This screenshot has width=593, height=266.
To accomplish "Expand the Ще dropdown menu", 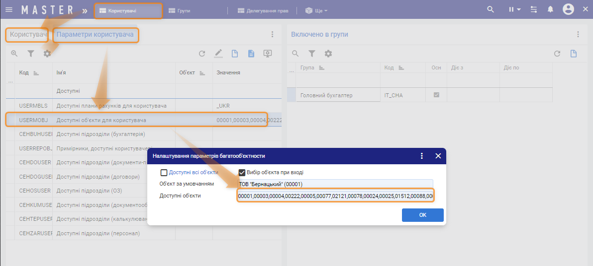I will coord(317,10).
